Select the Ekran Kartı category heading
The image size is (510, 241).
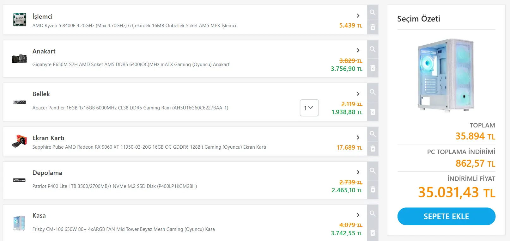[48, 138]
